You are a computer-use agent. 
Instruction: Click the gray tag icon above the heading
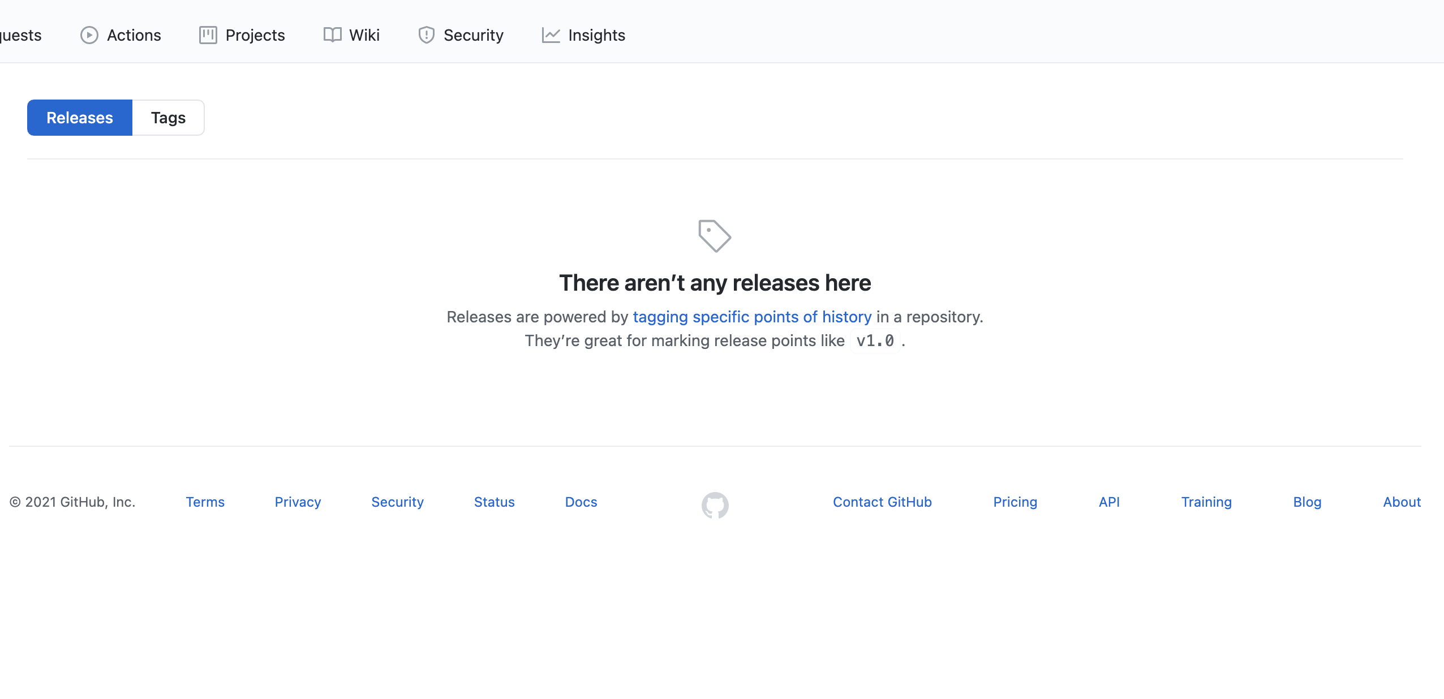coord(715,236)
